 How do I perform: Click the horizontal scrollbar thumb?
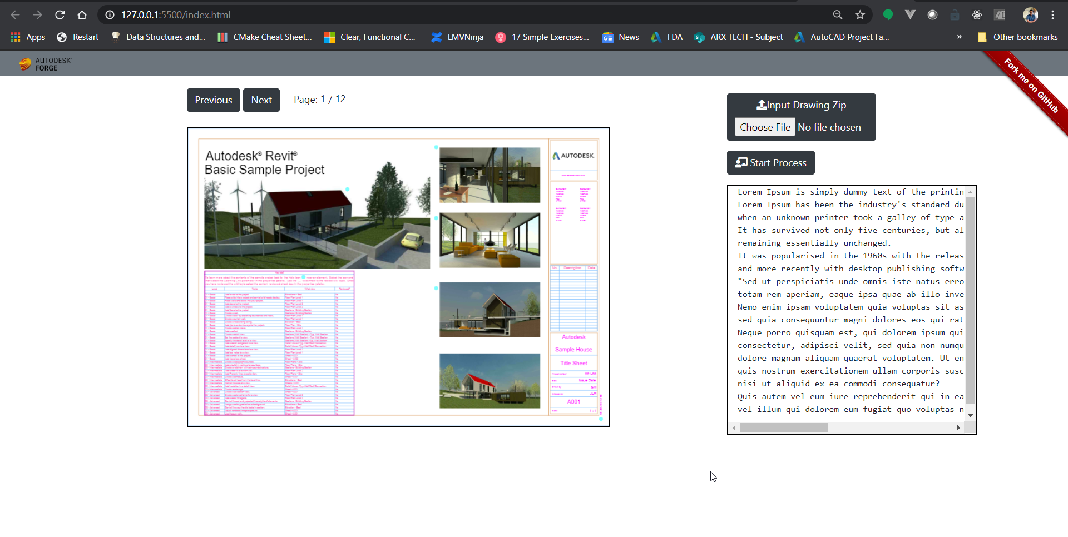click(x=783, y=427)
